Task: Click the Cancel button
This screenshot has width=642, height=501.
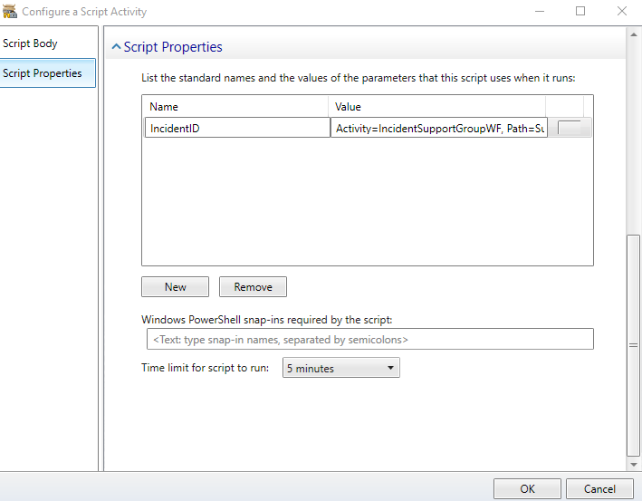Action: pyautogui.click(x=599, y=488)
